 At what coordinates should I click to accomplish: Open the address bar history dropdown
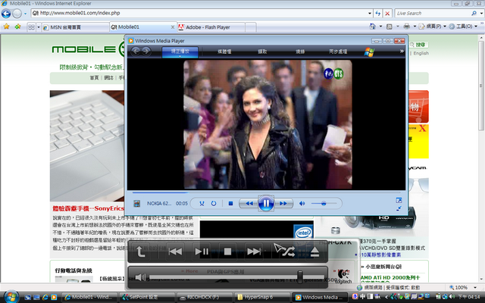click(x=370, y=14)
